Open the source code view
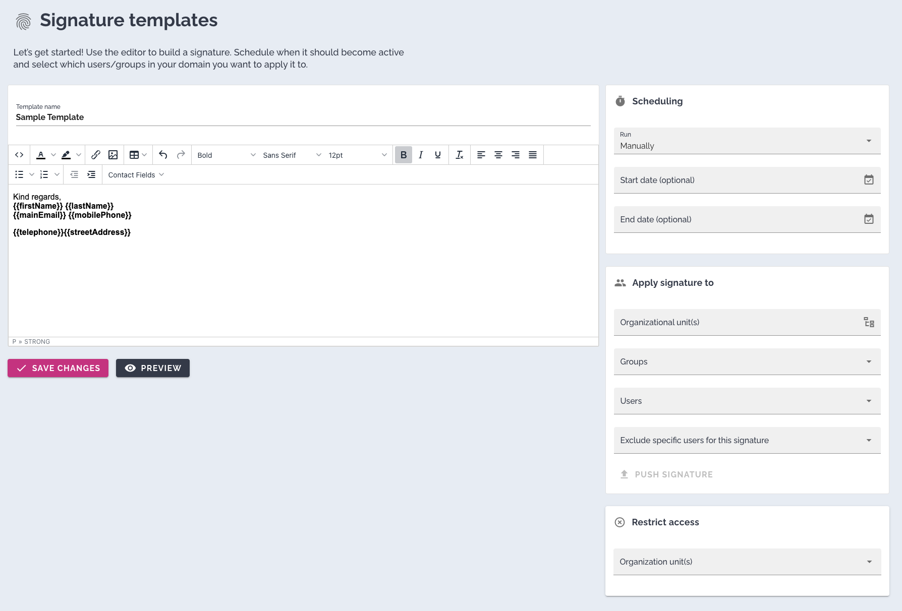This screenshot has width=902, height=611. (x=19, y=155)
